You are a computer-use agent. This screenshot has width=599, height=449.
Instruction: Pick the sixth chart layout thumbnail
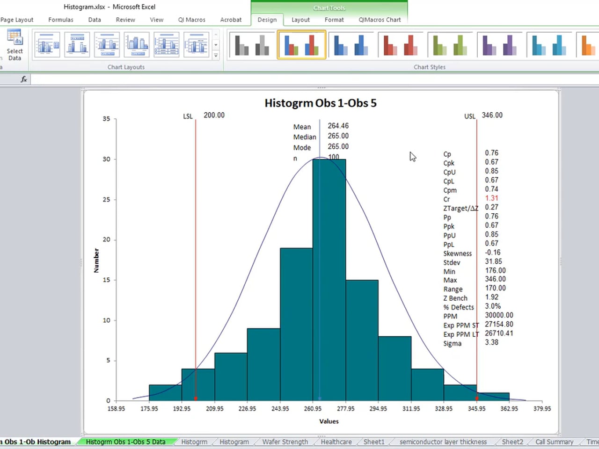[x=196, y=45]
